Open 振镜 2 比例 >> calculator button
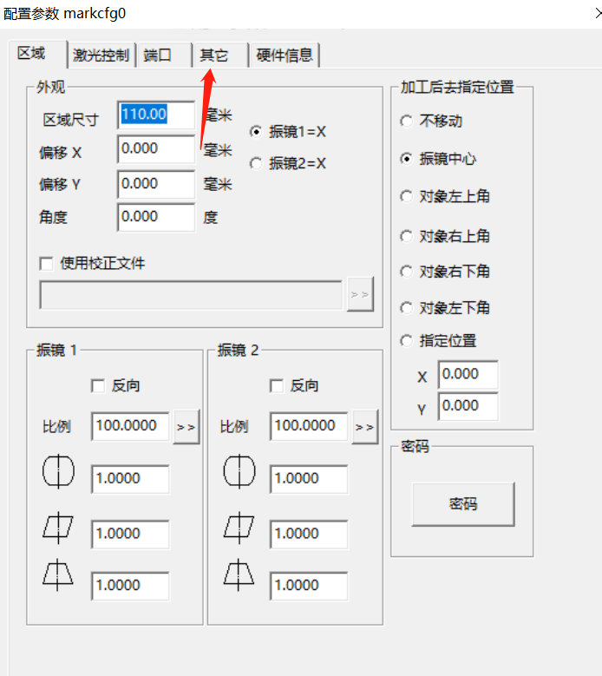The image size is (602, 676). point(365,427)
